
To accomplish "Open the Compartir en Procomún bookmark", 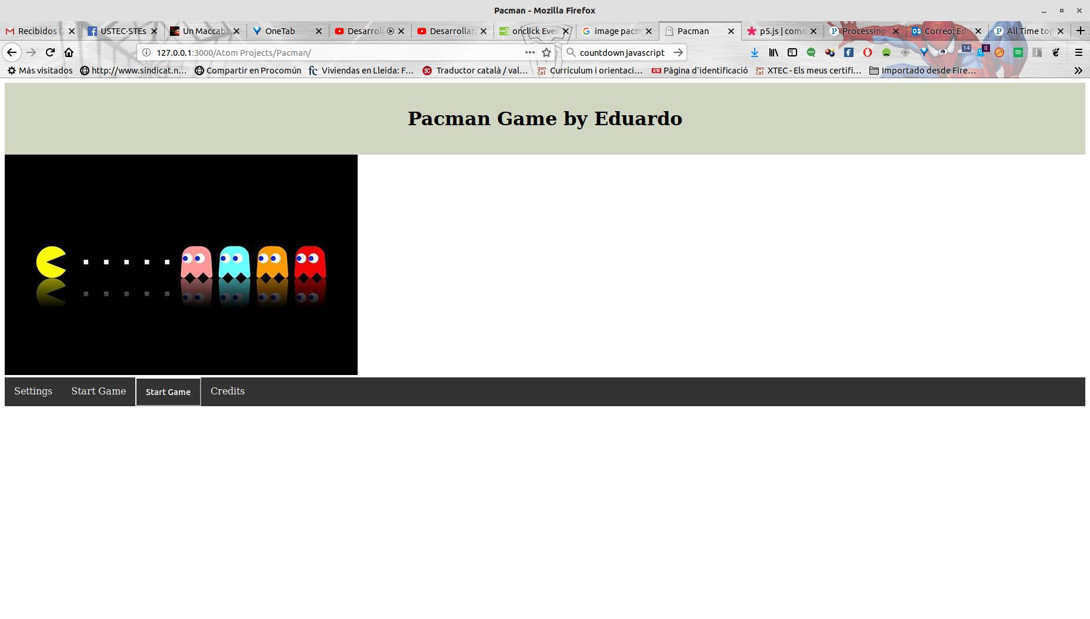I will pos(248,71).
